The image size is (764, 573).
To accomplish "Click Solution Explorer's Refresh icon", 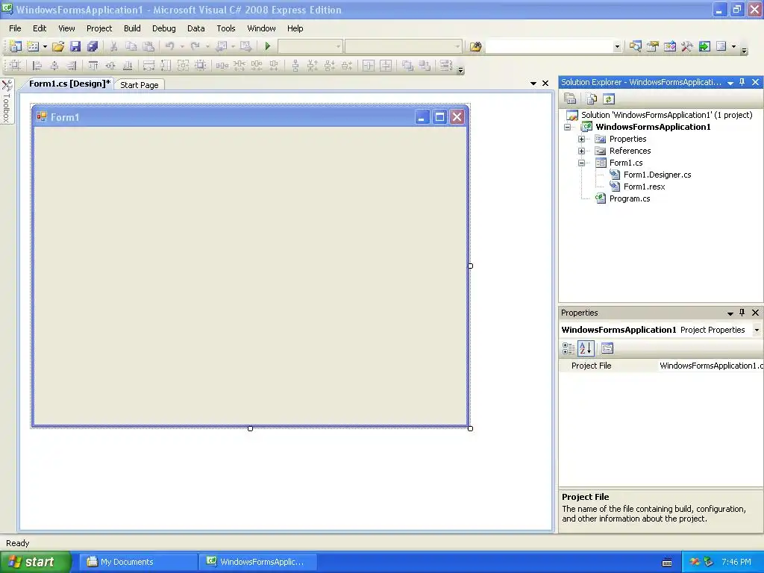I will coord(609,99).
